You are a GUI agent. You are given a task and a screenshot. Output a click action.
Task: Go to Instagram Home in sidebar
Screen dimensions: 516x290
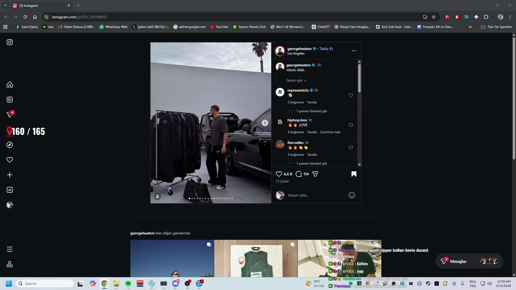coord(10,85)
